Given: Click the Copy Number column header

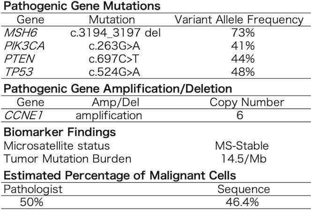Looking at the screenshot, I should (x=239, y=101).
